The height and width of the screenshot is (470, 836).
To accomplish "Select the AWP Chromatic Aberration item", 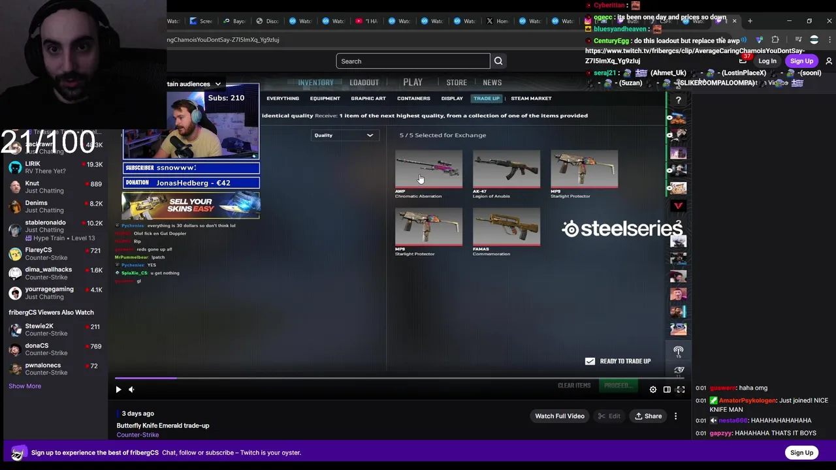I will click(x=428, y=174).
